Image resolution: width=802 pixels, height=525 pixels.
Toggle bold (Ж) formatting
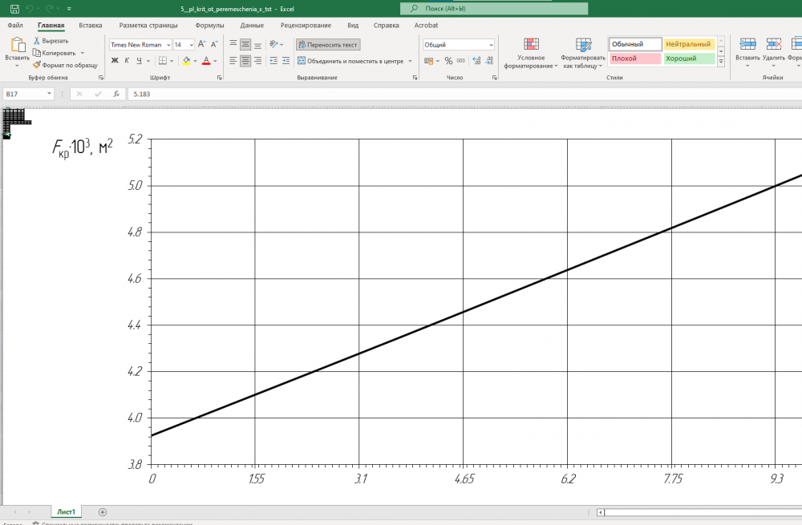click(x=115, y=61)
